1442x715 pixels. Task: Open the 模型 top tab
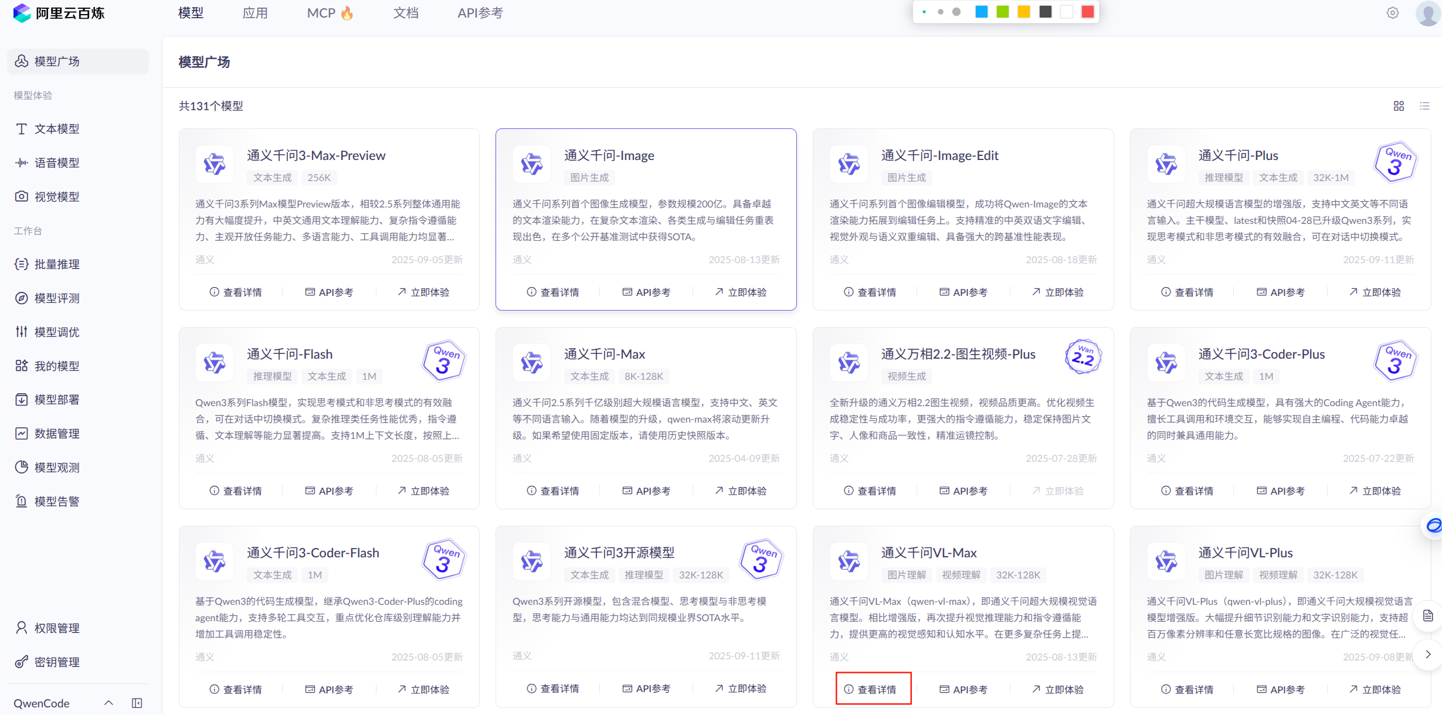(x=191, y=13)
